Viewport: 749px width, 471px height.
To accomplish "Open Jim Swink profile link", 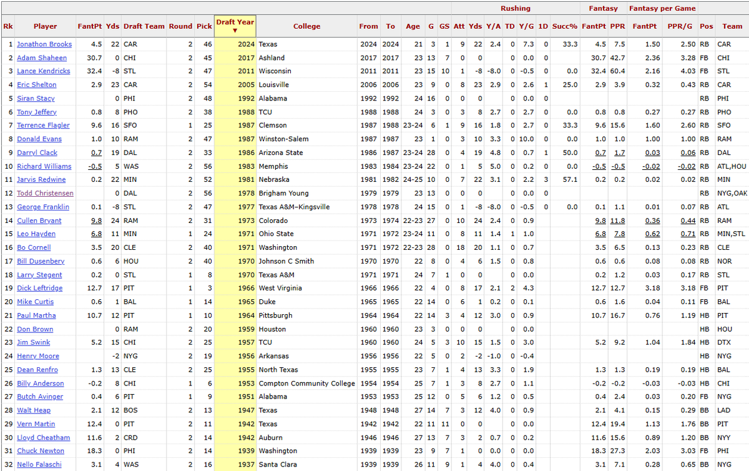I will pos(34,343).
